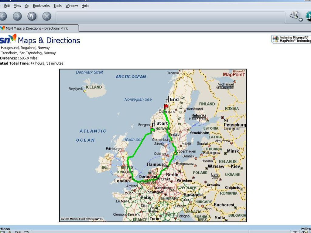The height and width of the screenshot is (233, 311).
Task: Click the "Start" label on the map
Action: point(162,123)
